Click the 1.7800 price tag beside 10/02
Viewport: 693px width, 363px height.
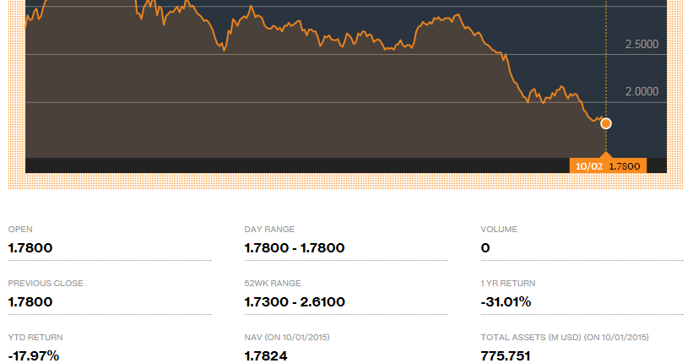pos(624,166)
